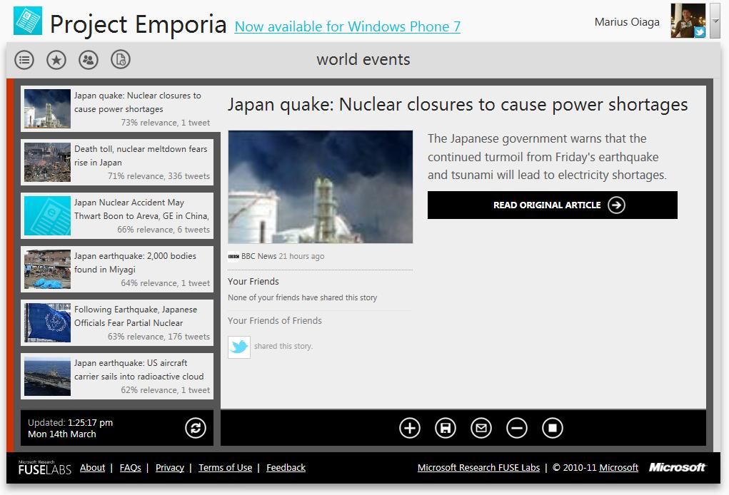Click the Project Emporia logo icon
Image resolution: width=729 pixels, height=495 pixels.
[28, 21]
